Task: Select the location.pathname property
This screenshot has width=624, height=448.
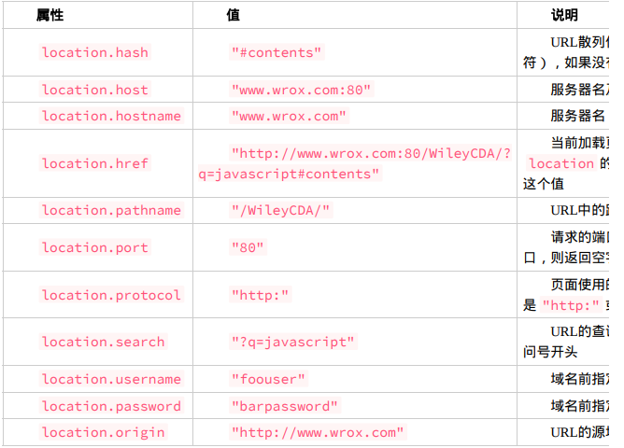Action: click(x=111, y=210)
